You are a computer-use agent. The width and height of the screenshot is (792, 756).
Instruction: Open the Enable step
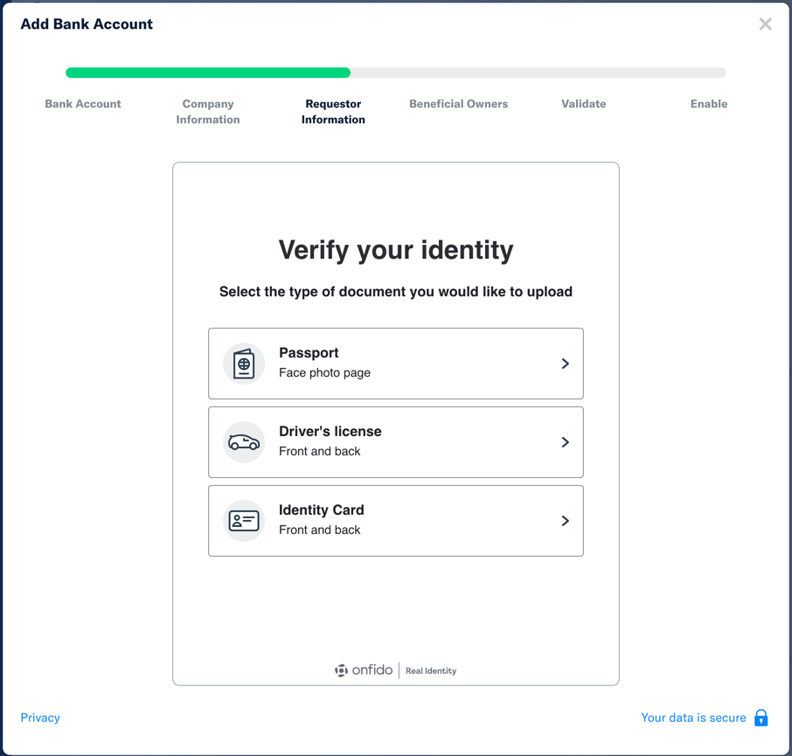[x=708, y=103]
